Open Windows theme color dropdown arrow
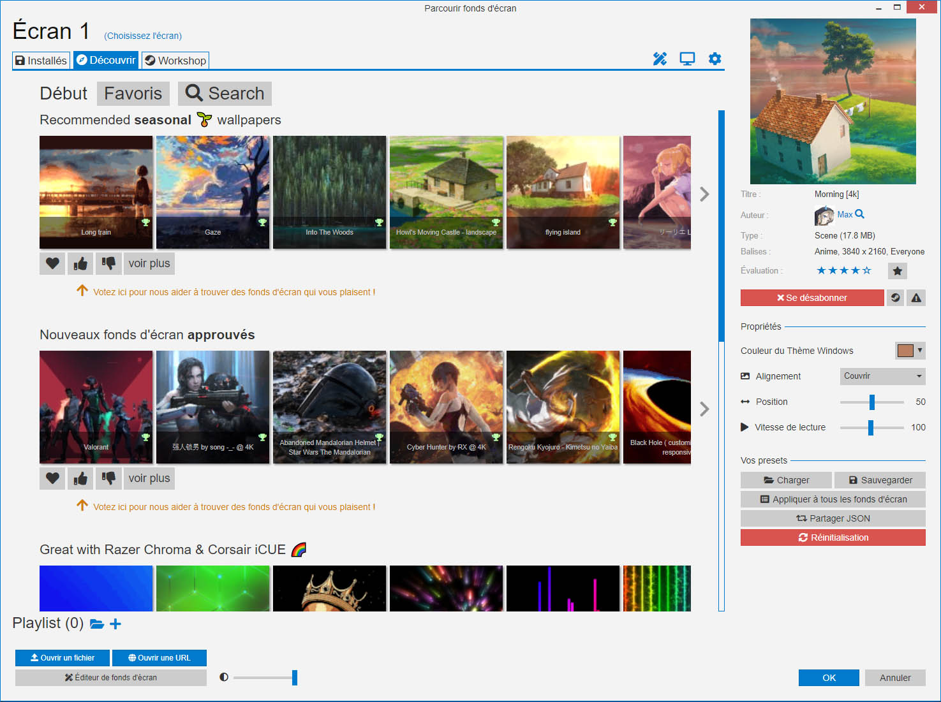The width and height of the screenshot is (941, 702). [919, 350]
